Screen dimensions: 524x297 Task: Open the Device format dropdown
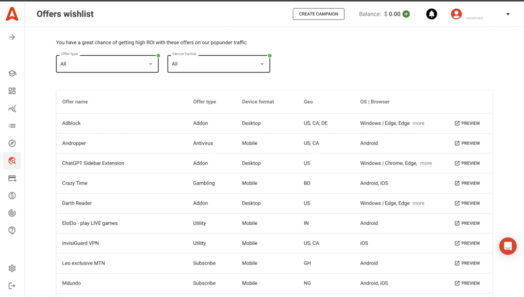(x=218, y=64)
